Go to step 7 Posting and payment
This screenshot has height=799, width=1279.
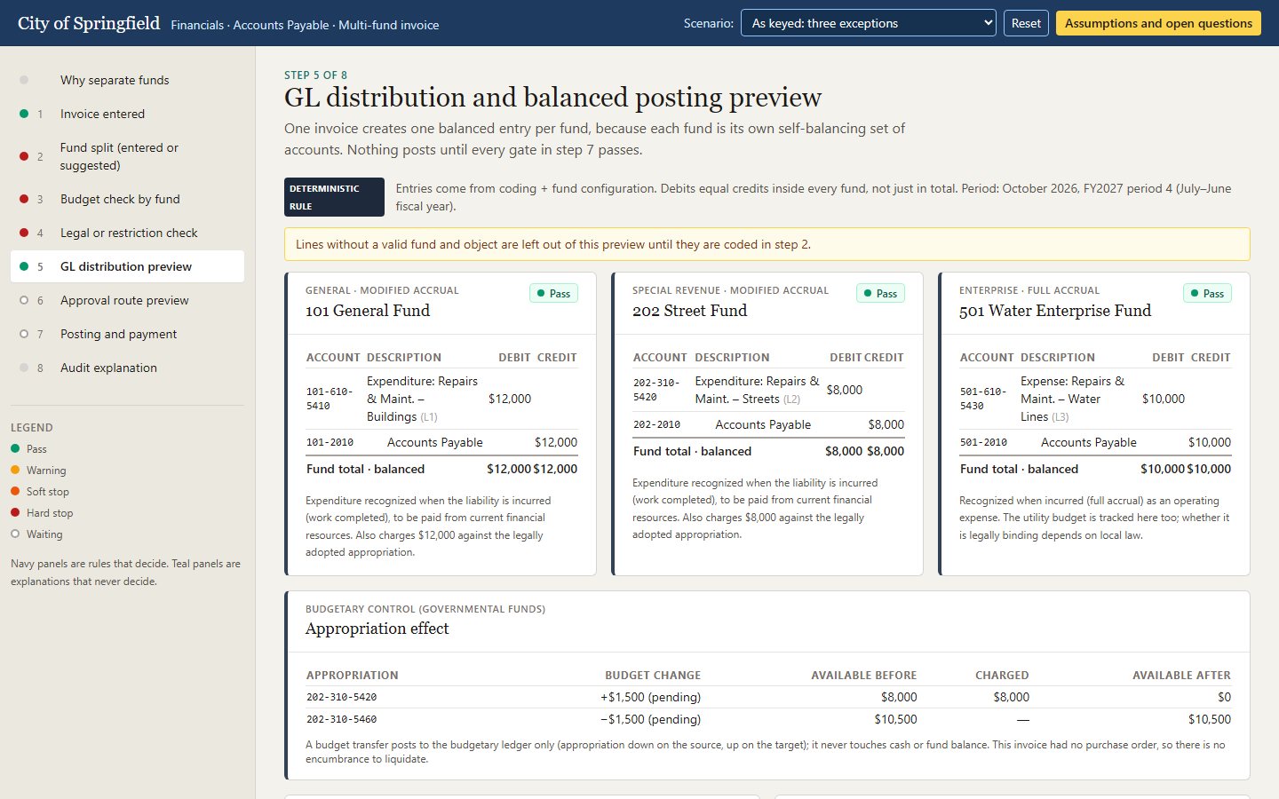pos(127,334)
